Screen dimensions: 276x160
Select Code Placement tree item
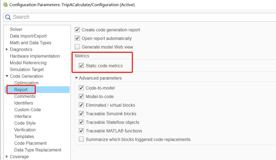(30, 143)
